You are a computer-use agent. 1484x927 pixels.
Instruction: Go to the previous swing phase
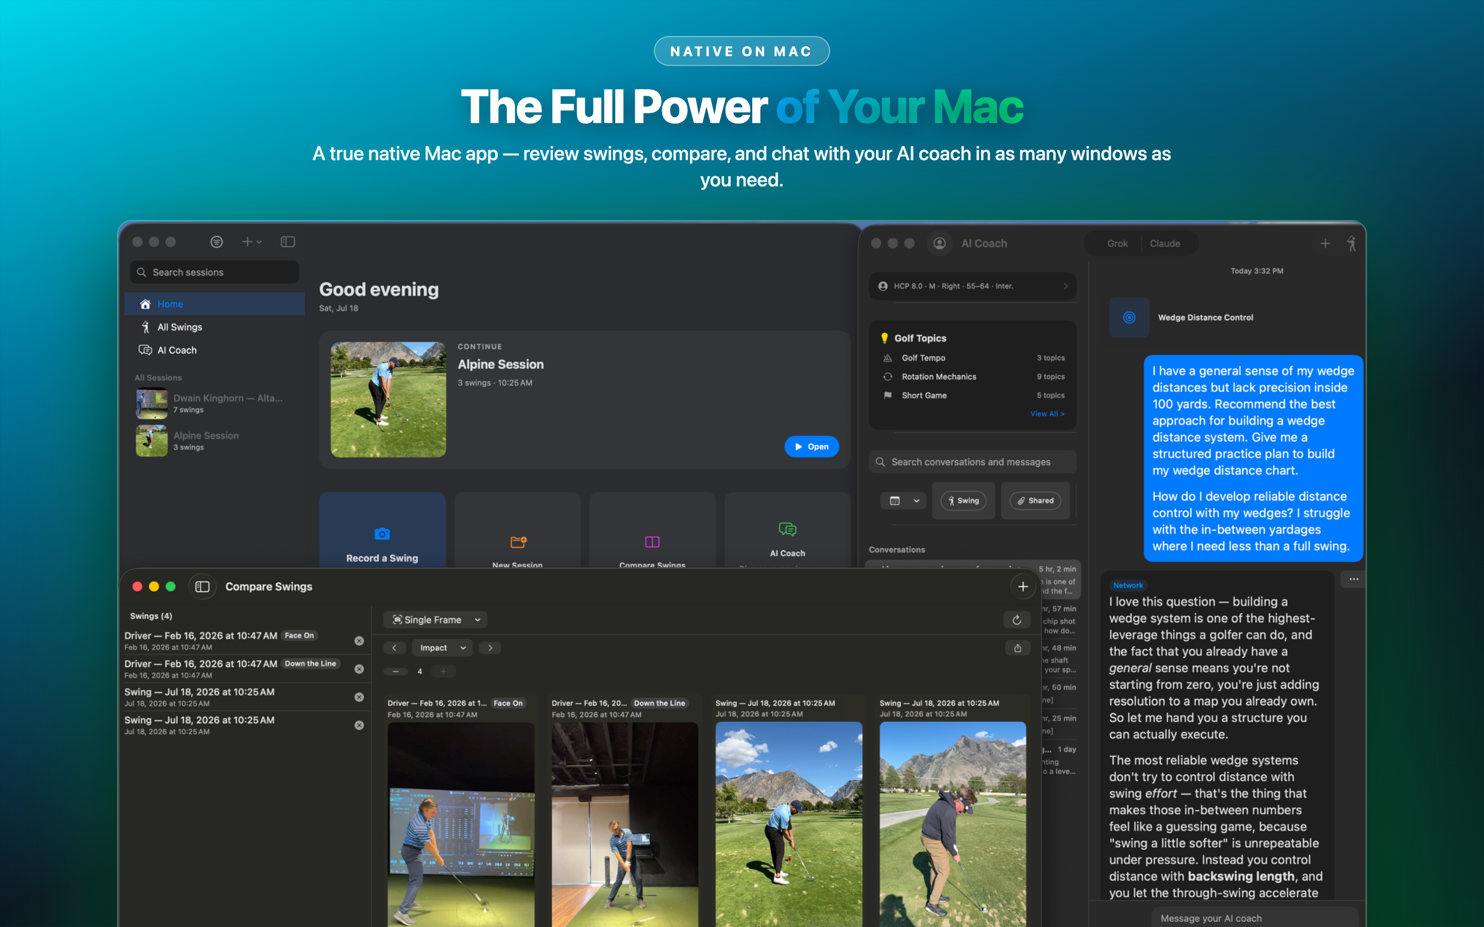[394, 648]
